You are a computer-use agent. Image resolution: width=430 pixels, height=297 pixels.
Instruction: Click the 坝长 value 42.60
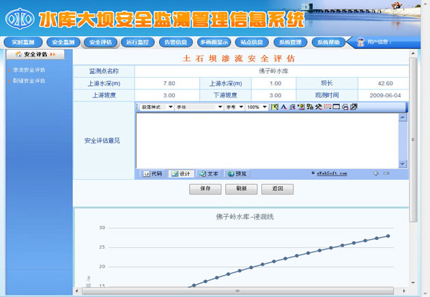[386, 84]
